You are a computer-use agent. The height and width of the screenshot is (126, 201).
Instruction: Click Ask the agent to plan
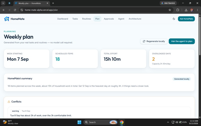182,41
